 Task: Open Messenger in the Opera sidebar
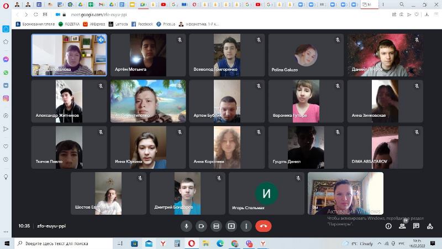tap(6, 59)
